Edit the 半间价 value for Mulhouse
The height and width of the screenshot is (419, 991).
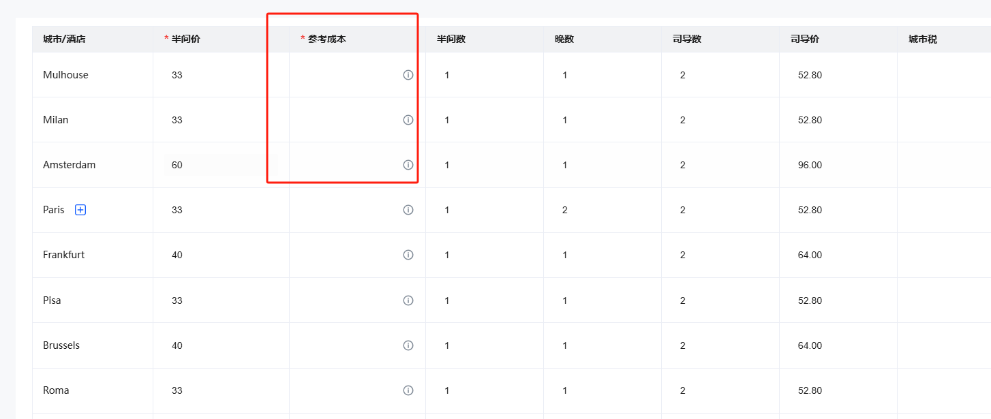(x=211, y=75)
